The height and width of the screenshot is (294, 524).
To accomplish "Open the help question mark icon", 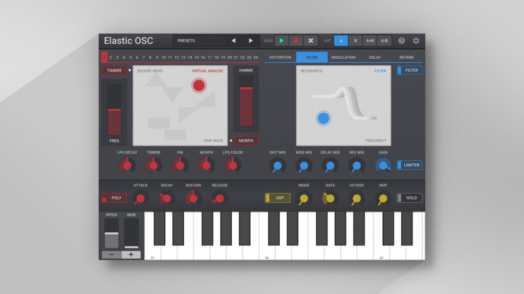I will click(402, 41).
